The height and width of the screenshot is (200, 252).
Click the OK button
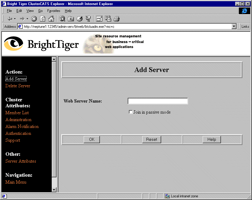92,139
